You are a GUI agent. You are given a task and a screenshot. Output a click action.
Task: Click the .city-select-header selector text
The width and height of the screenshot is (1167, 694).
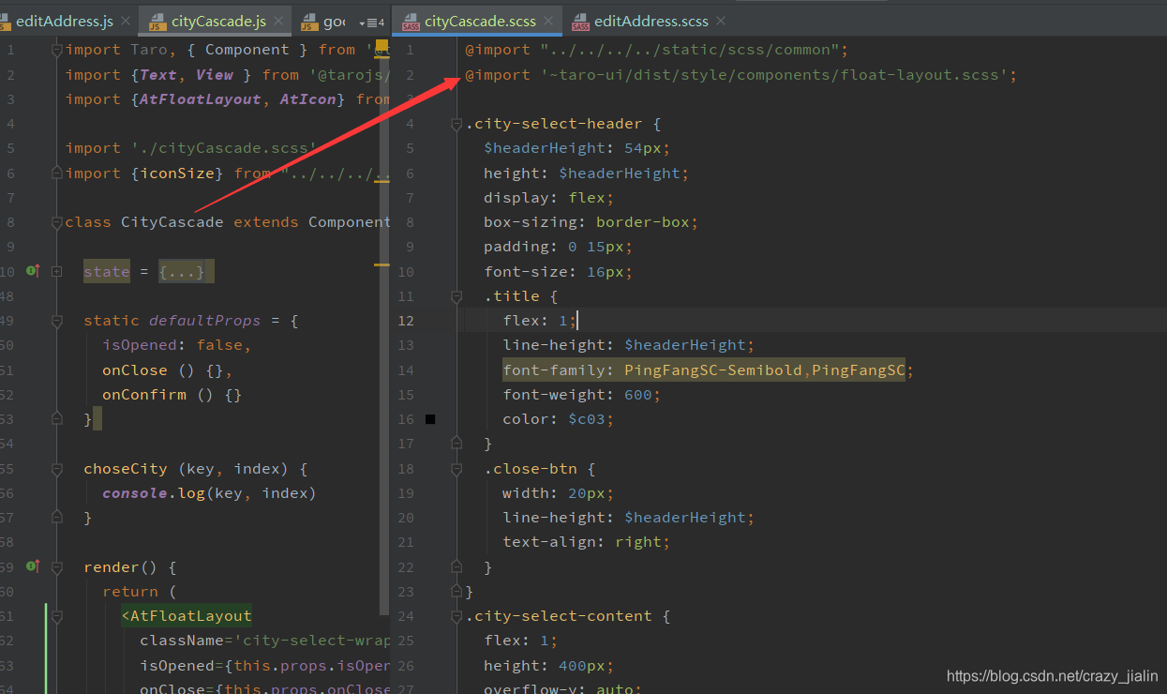point(553,123)
